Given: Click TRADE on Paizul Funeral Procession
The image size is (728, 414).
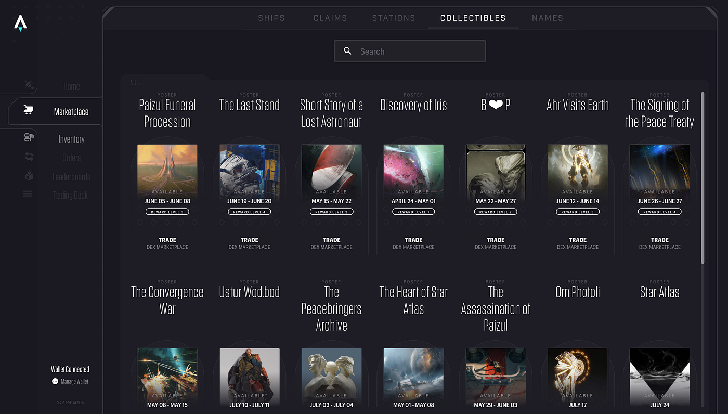Looking at the screenshot, I should [167, 240].
